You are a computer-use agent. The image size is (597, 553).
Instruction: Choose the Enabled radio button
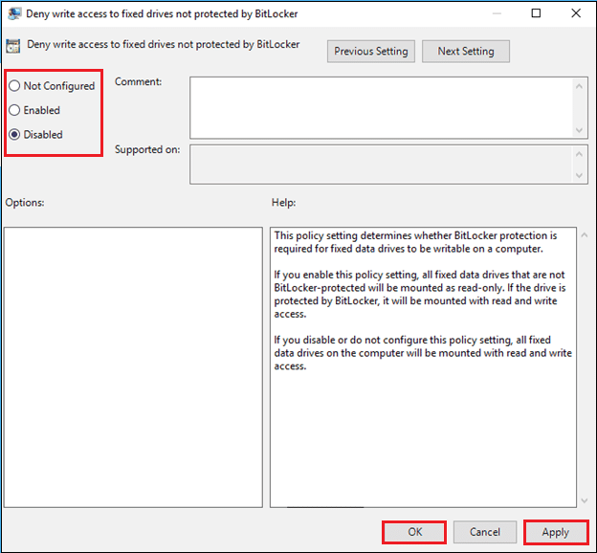(14, 110)
